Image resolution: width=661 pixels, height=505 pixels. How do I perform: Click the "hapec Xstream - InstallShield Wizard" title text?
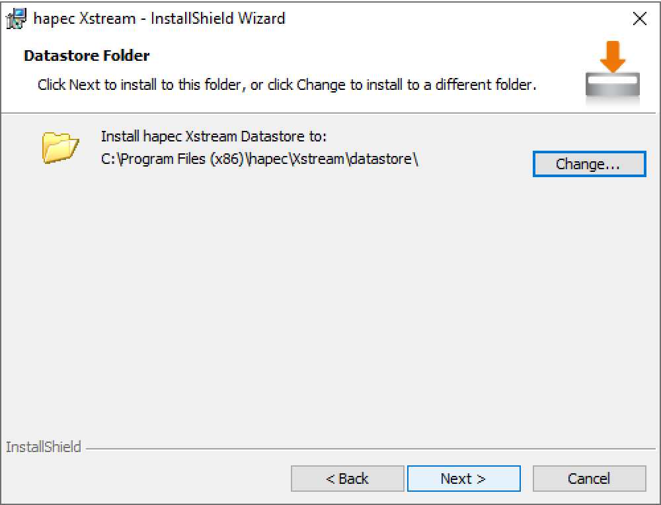pos(159,19)
